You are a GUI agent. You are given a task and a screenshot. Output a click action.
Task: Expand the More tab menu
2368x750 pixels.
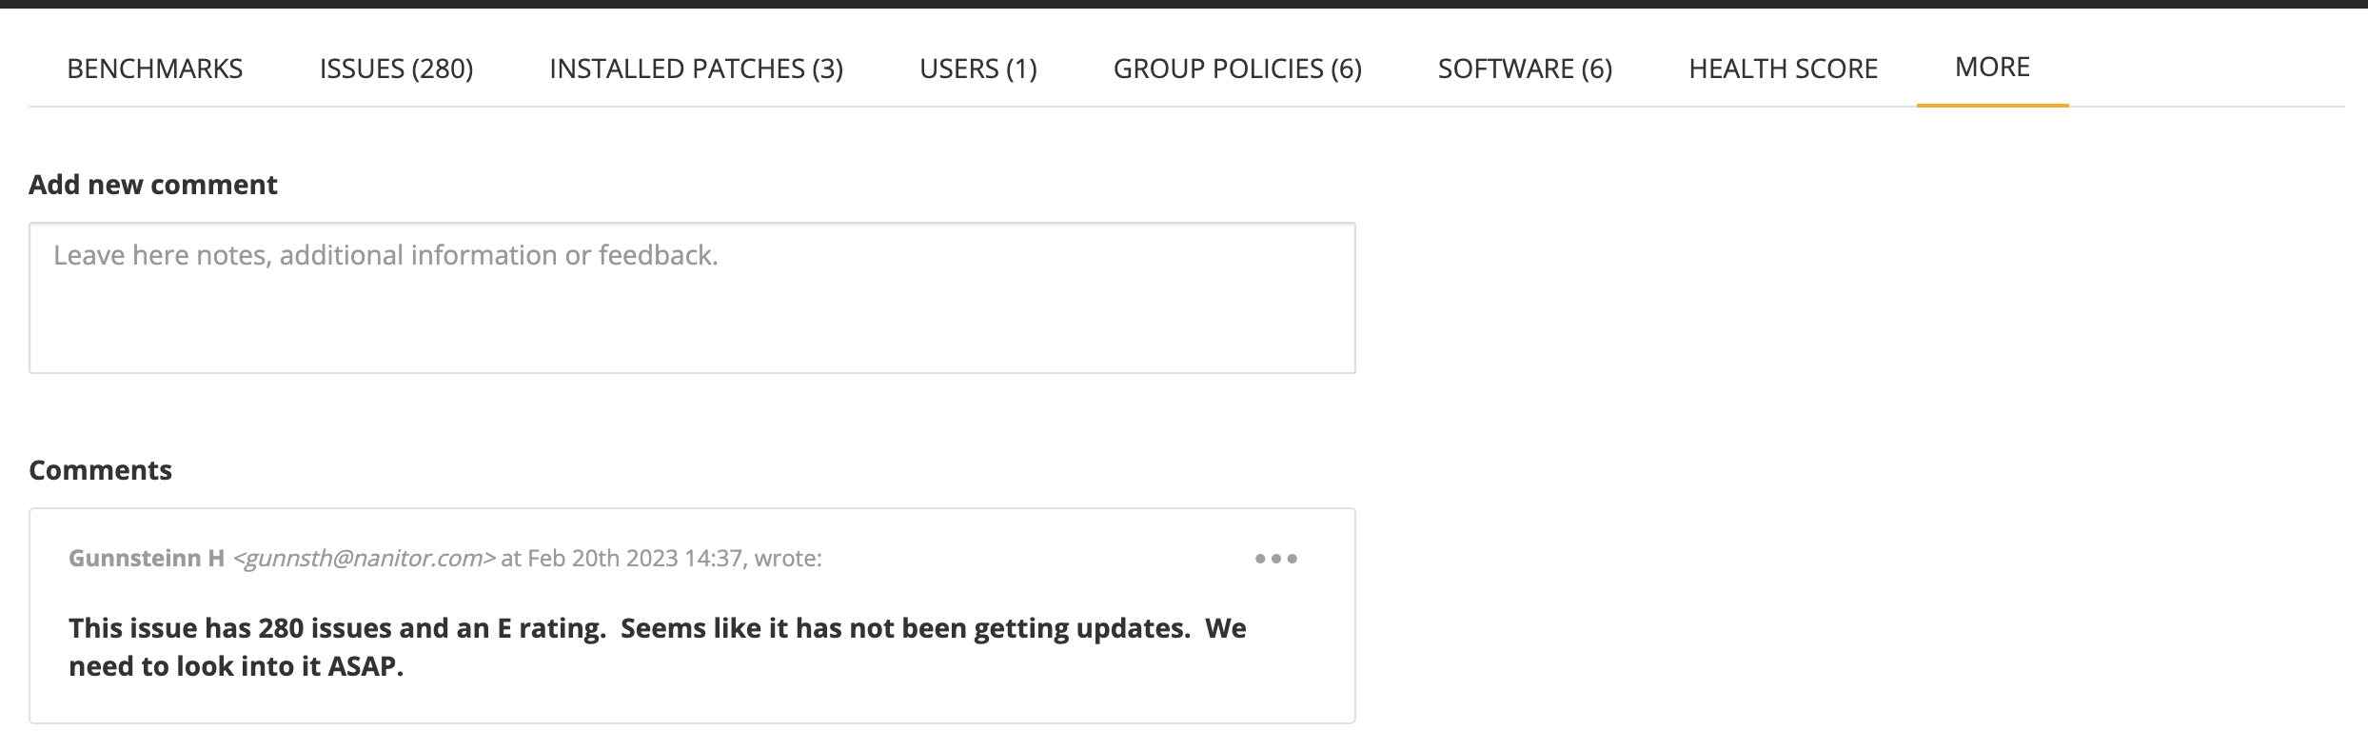point(1992,67)
